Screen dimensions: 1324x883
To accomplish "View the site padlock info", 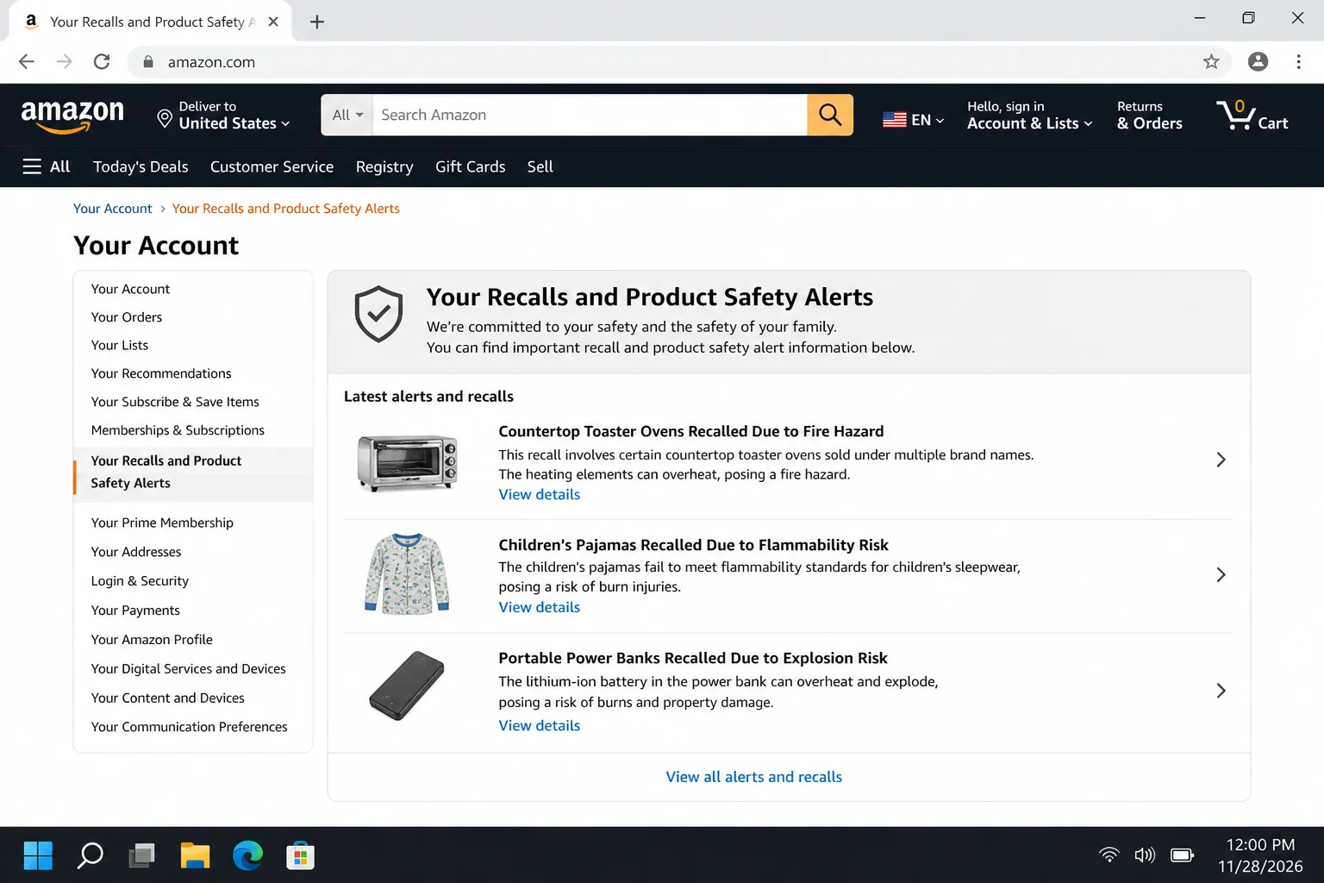I will [148, 62].
